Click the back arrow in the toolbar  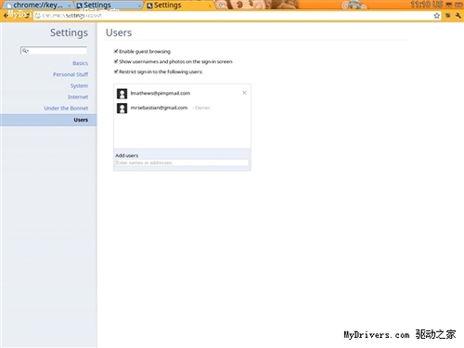(6, 15)
